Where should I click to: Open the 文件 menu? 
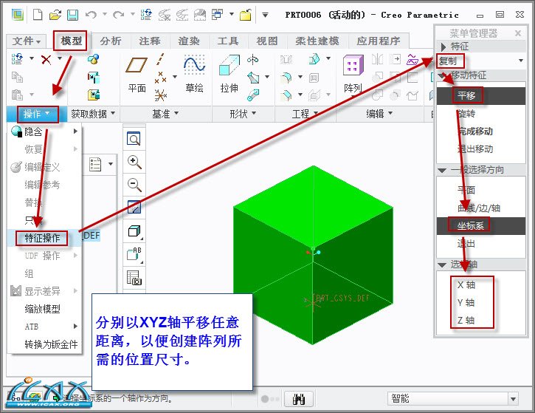(27, 41)
